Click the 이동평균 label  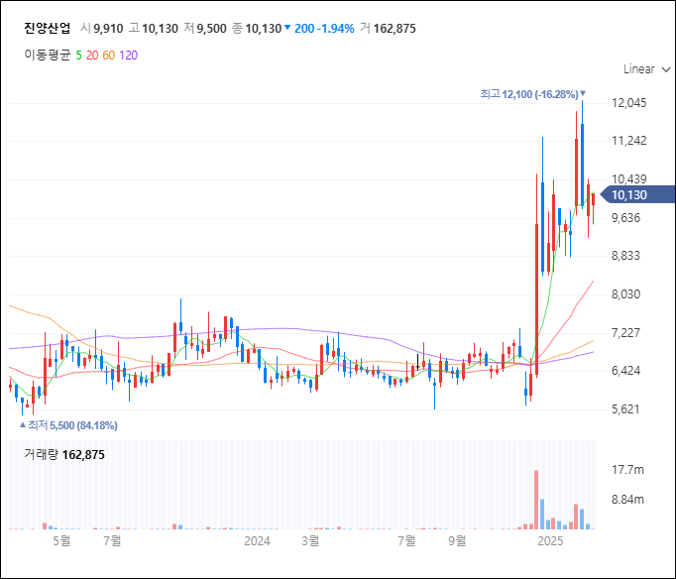(x=47, y=56)
